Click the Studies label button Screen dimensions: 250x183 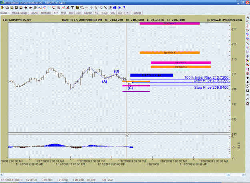click(x=4, y=13)
